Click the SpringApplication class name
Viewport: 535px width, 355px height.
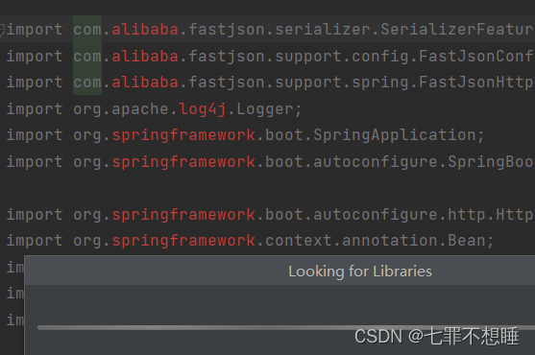pyautogui.click(x=395, y=135)
